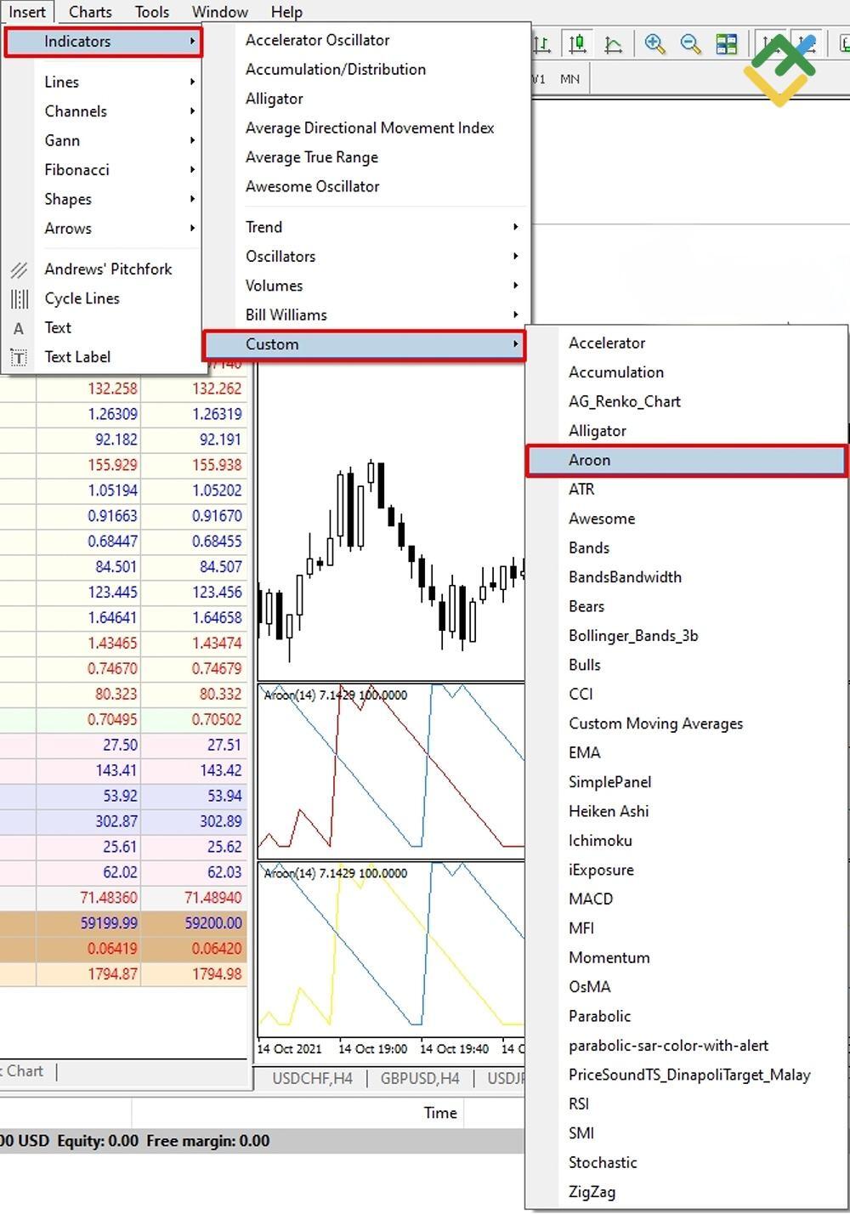Open the Window menu
Screen dimensions: 850x1214
click(220, 12)
